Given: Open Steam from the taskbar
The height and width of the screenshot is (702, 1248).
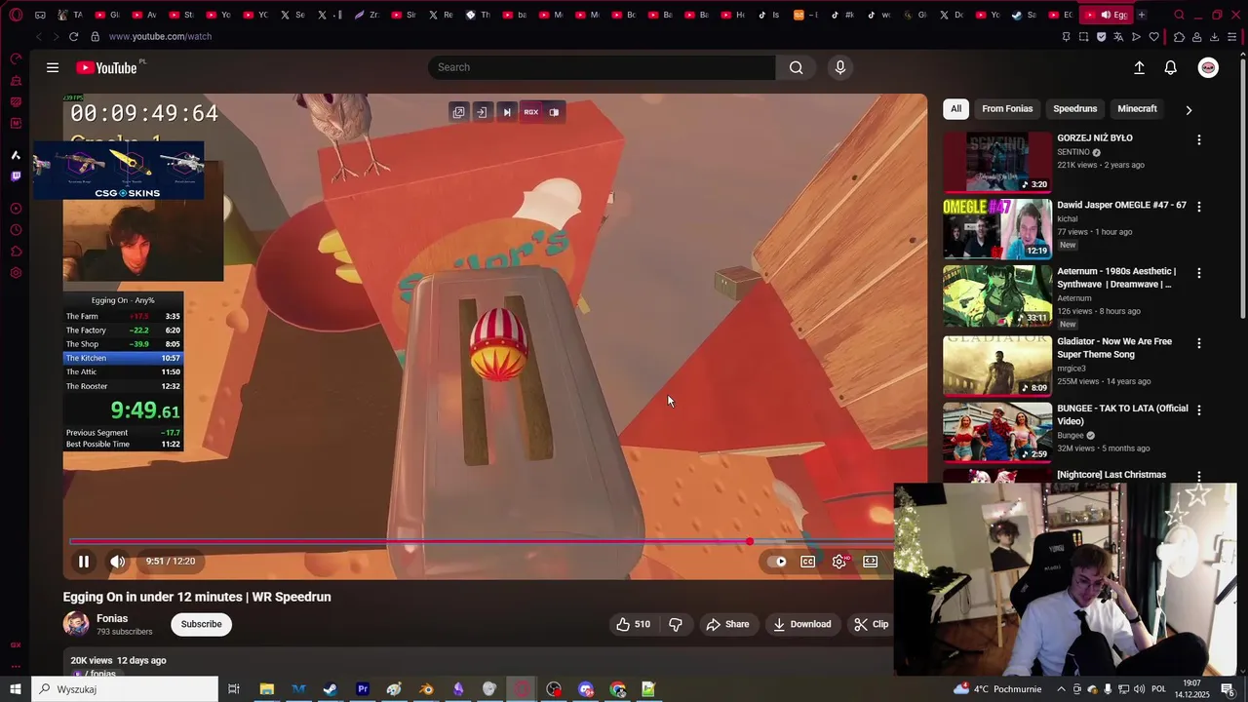Looking at the screenshot, I should [331, 689].
